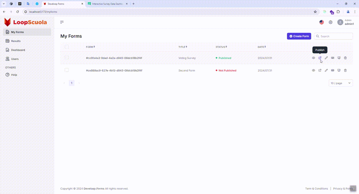The height and width of the screenshot is (194, 359).
Task: Open the 10 / page dropdown
Action: (x=341, y=83)
